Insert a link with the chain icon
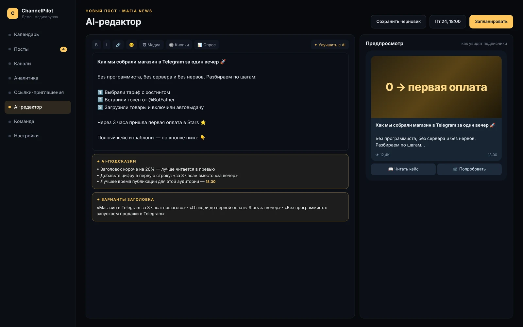Screen dimensions: 523x327 (x=118, y=45)
